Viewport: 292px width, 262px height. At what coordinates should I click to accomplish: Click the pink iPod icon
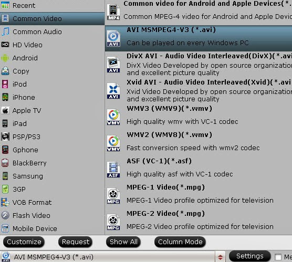coord(5,84)
